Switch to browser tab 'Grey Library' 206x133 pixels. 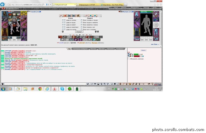point(112,5)
